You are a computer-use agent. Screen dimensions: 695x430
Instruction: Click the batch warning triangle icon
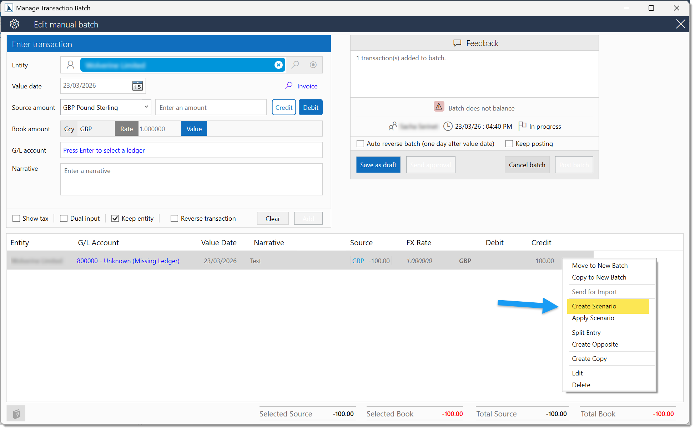tap(439, 107)
